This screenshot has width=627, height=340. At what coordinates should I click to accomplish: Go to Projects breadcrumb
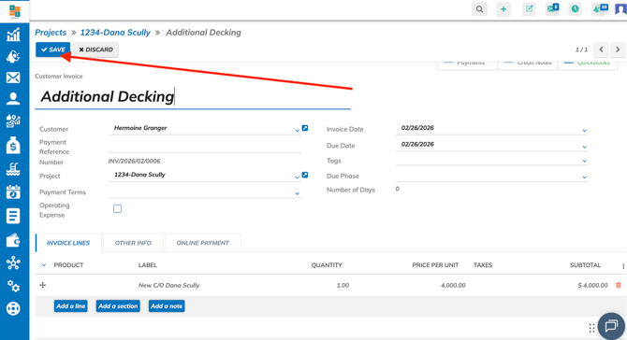pos(51,33)
